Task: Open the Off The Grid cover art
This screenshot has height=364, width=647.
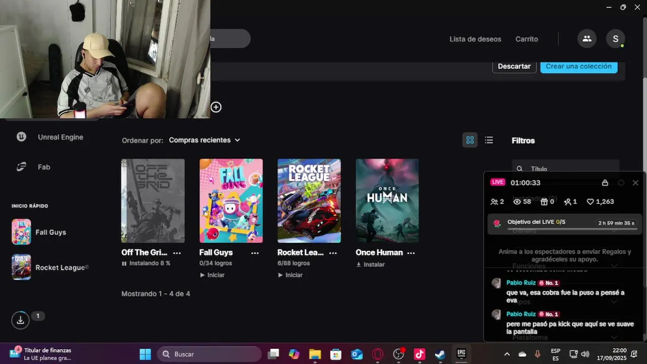Action: tap(153, 201)
